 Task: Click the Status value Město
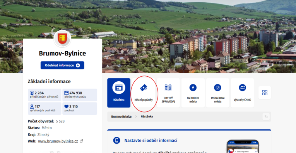(47, 128)
